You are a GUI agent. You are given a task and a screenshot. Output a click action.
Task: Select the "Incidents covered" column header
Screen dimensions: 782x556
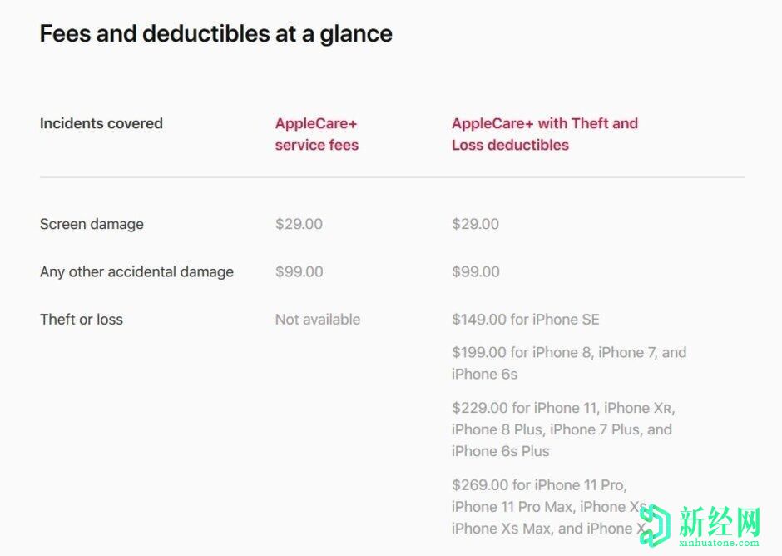click(101, 123)
